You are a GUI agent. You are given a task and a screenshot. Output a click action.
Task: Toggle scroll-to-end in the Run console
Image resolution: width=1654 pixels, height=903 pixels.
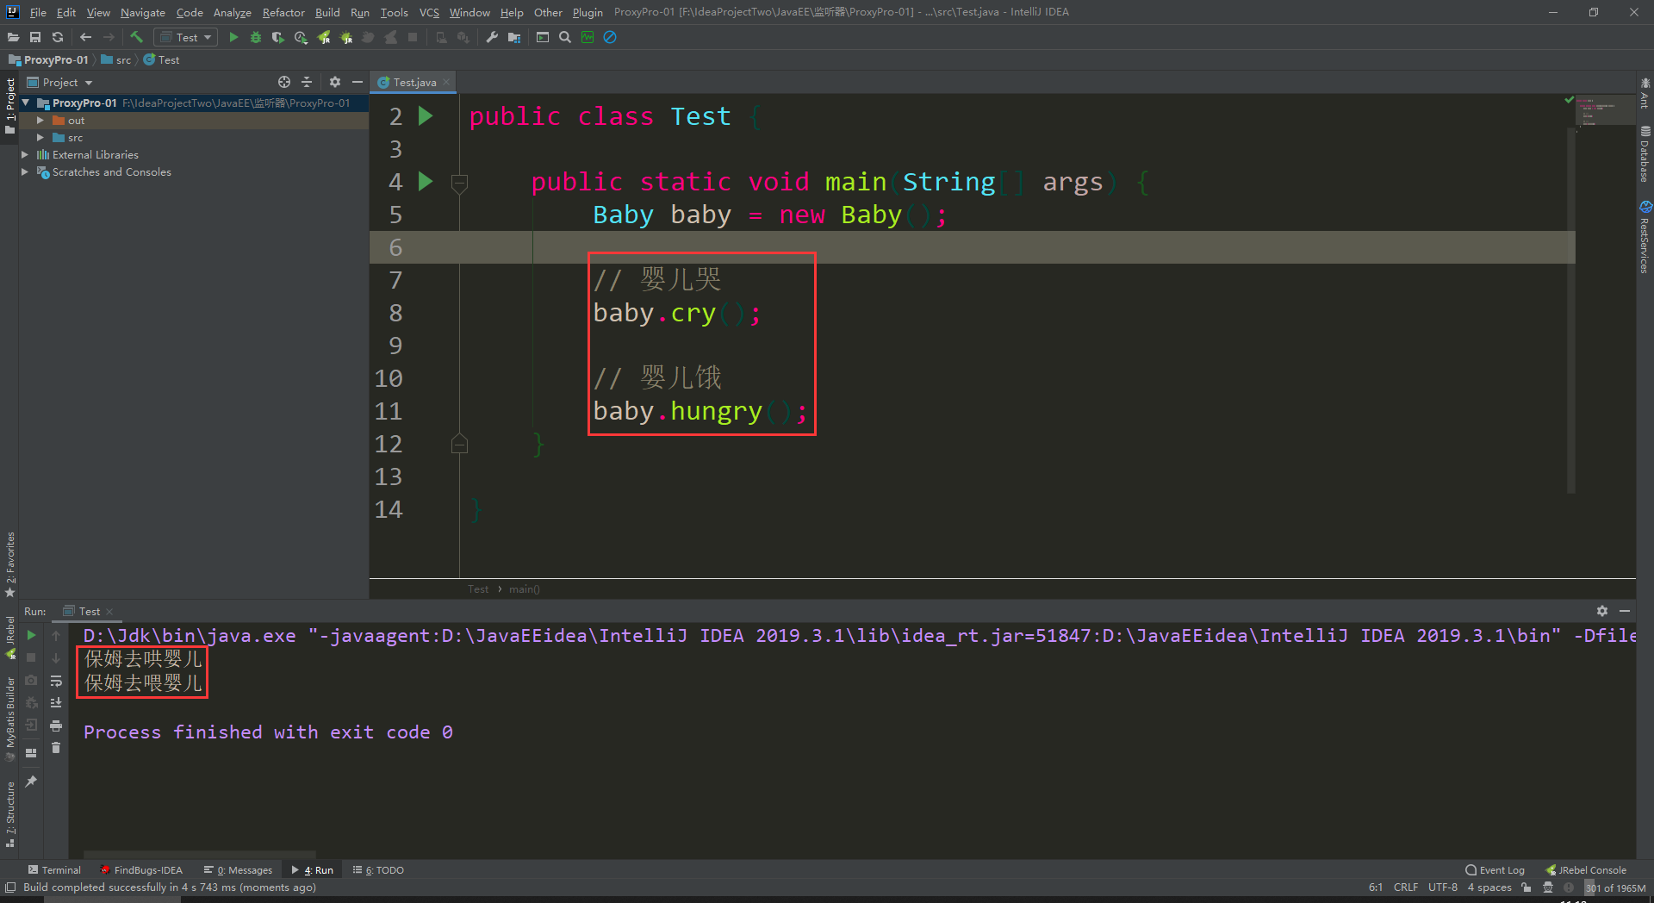[x=56, y=703]
